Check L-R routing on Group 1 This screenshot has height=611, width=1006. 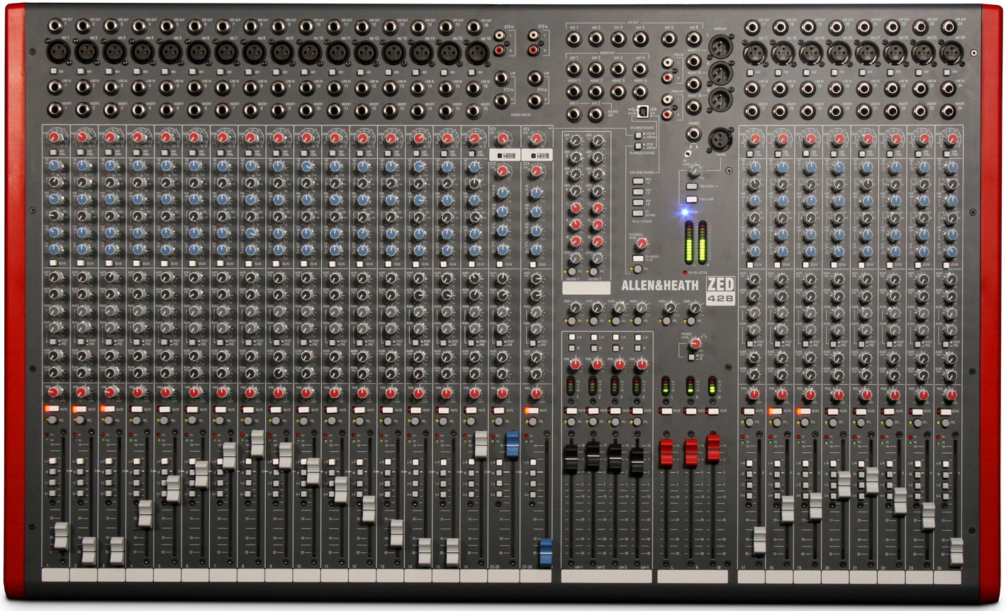[x=571, y=337]
